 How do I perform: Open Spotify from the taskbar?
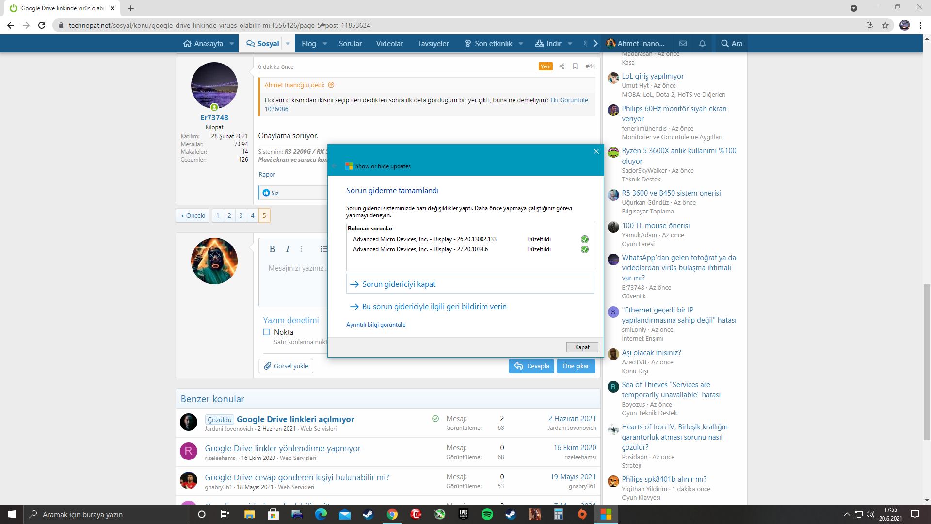tap(487, 514)
